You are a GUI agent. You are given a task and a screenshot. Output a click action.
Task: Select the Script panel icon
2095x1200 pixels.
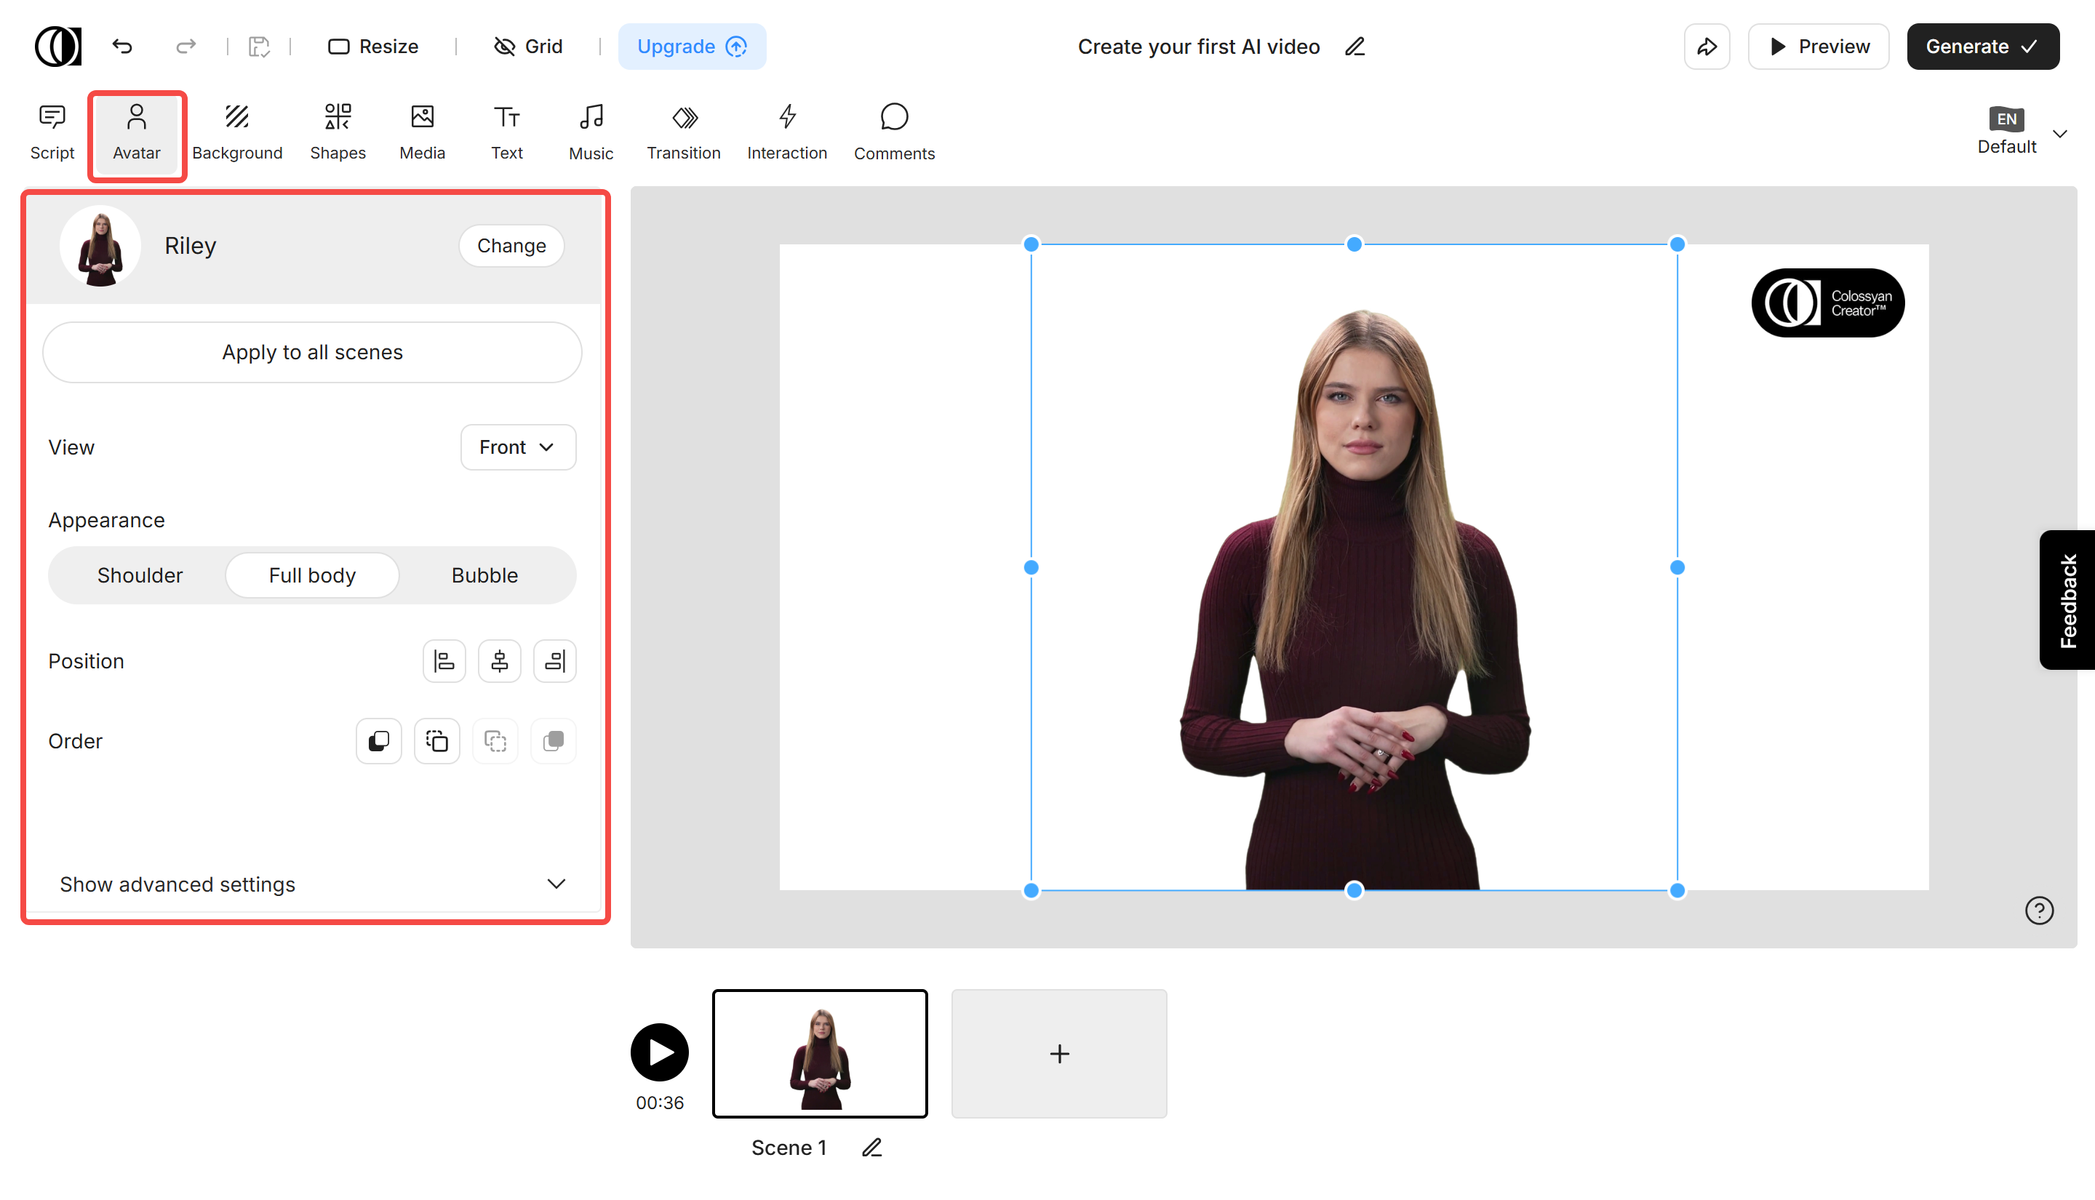coord(51,132)
